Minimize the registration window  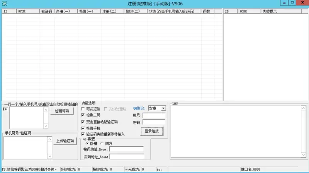[x=284, y=3]
